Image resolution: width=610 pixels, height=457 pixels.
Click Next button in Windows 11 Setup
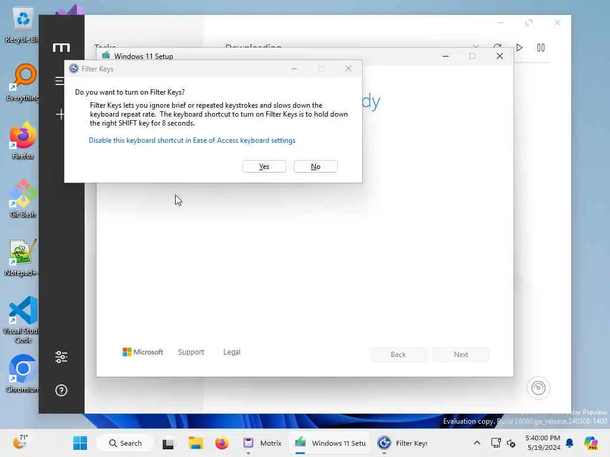point(461,355)
